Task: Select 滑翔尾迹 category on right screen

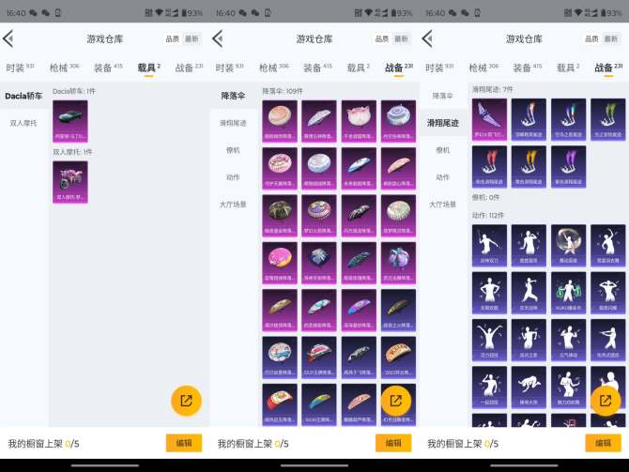Action: (443, 123)
